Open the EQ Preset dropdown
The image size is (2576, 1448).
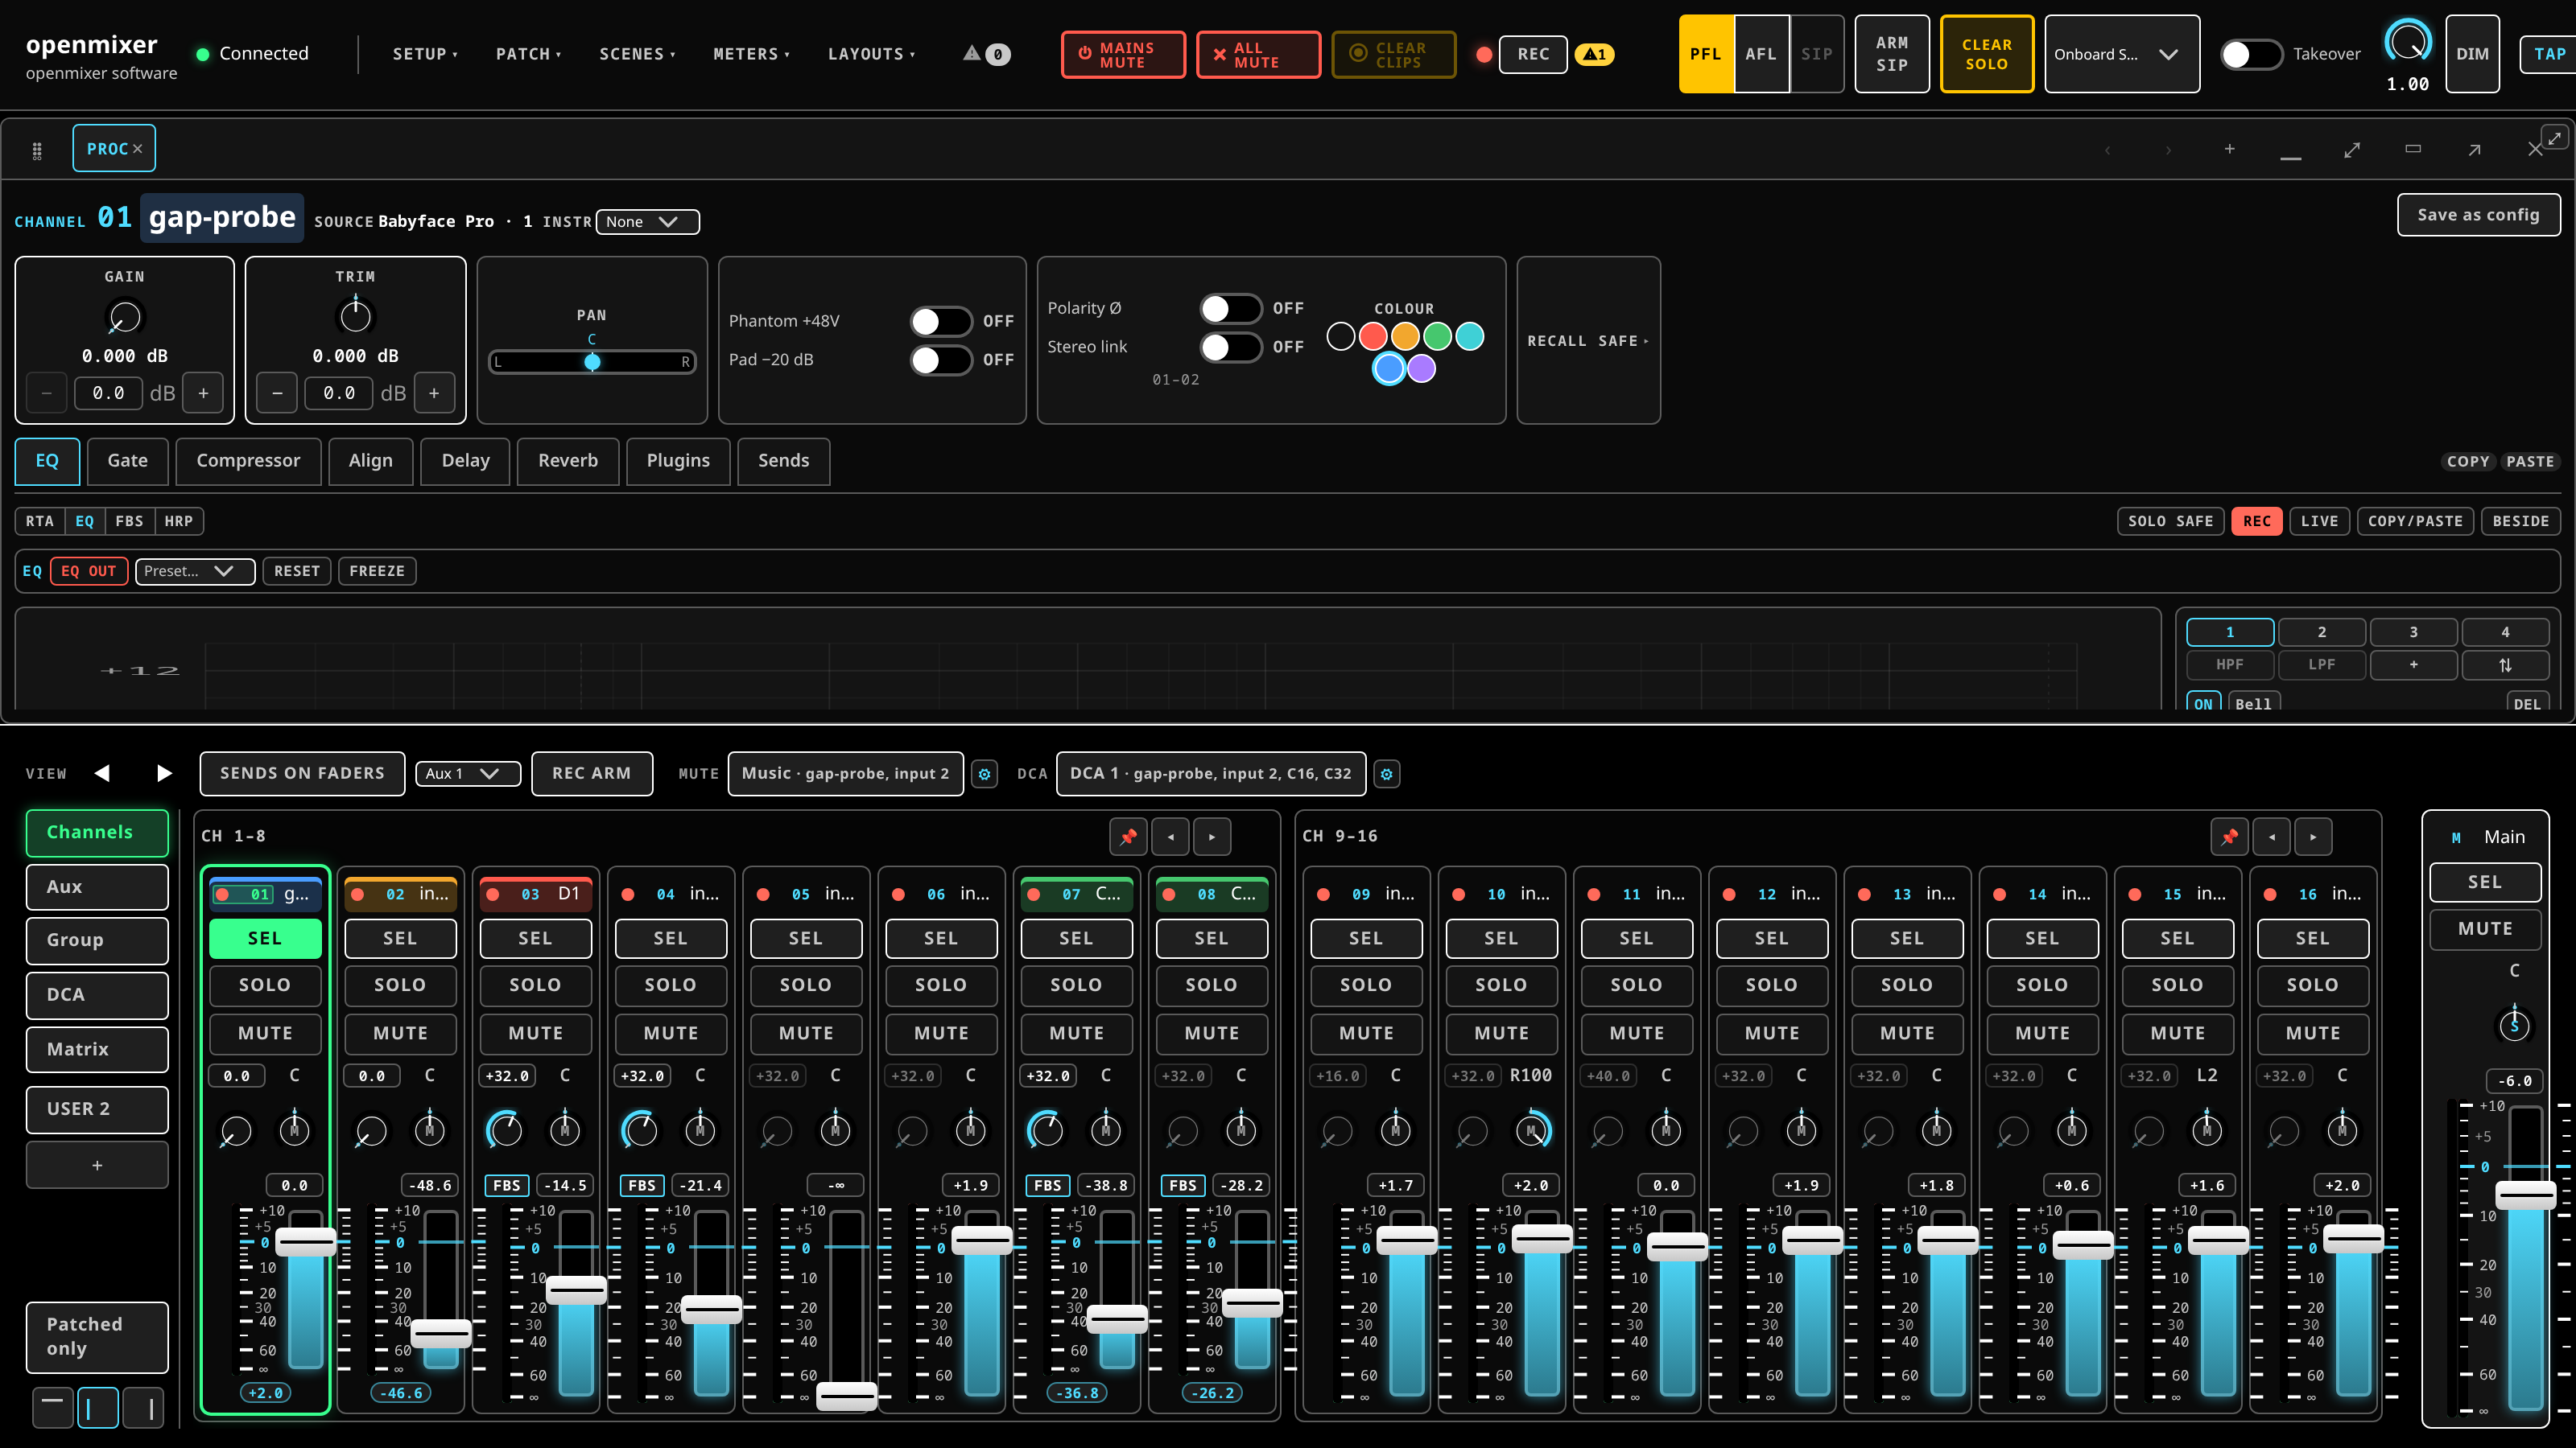195,570
